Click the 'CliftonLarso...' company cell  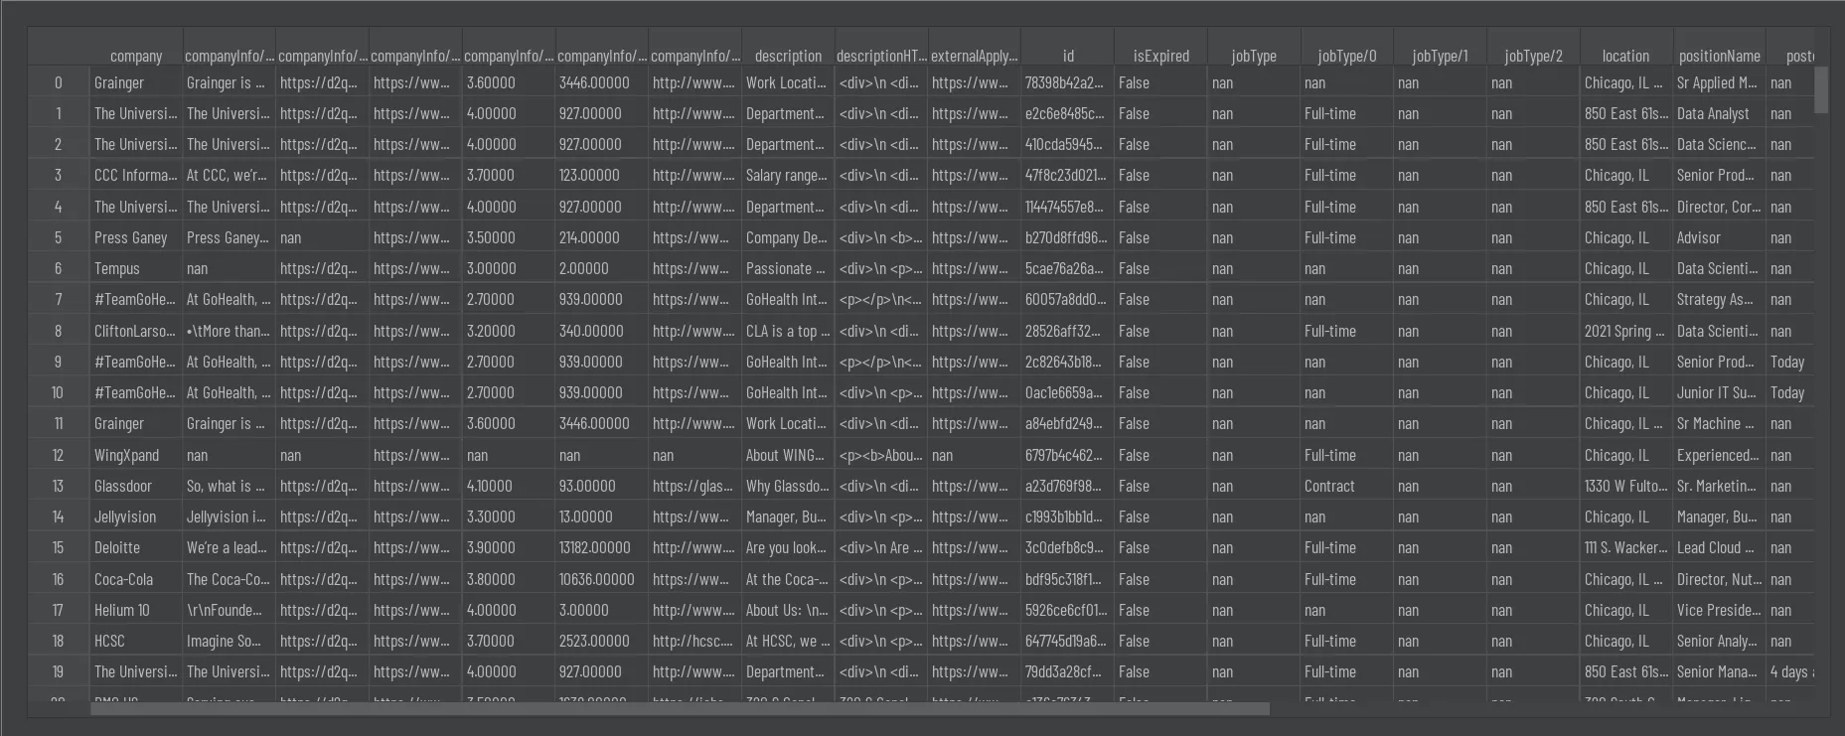[136, 331]
